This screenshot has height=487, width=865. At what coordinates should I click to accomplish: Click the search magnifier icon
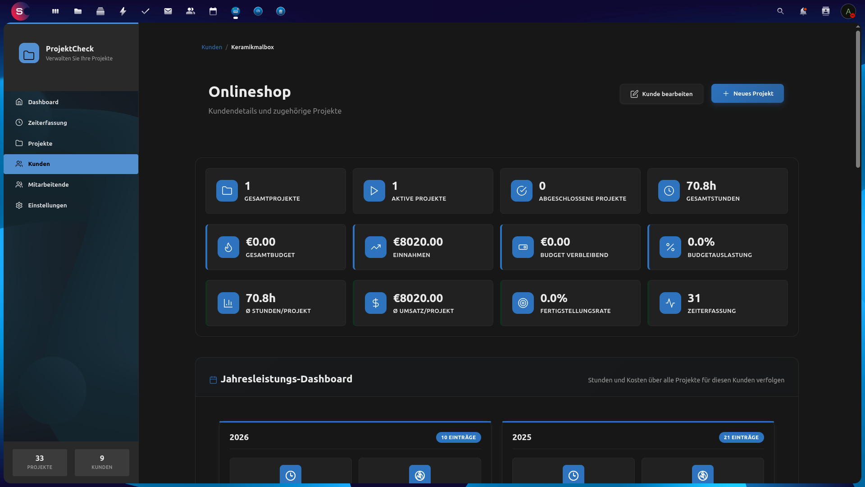click(x=780, y=11)
